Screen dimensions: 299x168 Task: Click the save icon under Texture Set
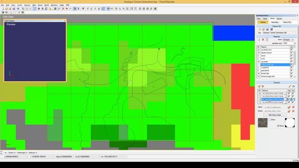(267, 29)
